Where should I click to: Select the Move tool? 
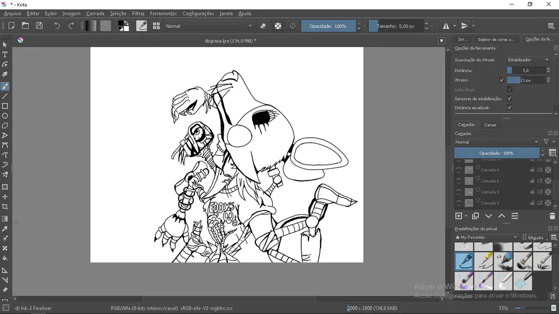(x=5, y=197)
